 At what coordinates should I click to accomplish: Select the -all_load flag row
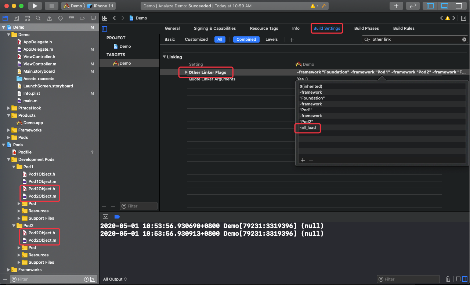(382, 127)
